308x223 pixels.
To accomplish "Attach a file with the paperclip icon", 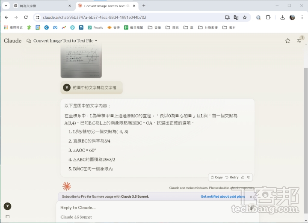I will click(x=252, y=208).
